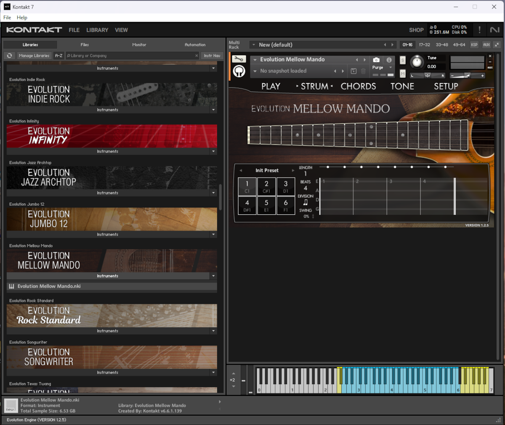This screenshot has height=425, width=505.
Task: Go to the previous instrument with the left arrow
Action: (357, 60)
